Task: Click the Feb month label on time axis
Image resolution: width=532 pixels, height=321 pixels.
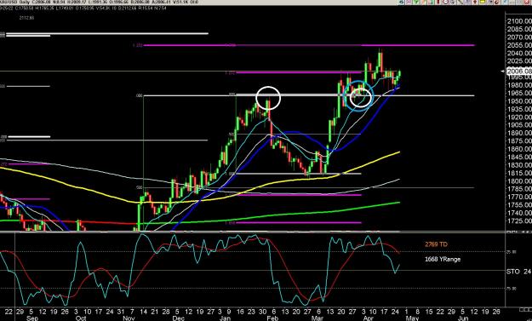Action: 272,318
